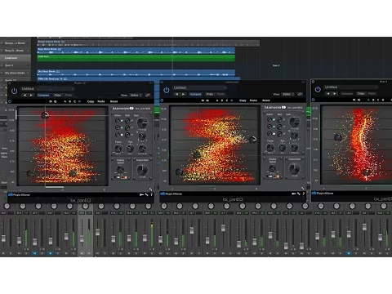Image resolution: width=392 pixels, height=294 pixels.
Task: Click undo icon in Aux 4 plugin toolbar
Action: [x=354, y=100]
